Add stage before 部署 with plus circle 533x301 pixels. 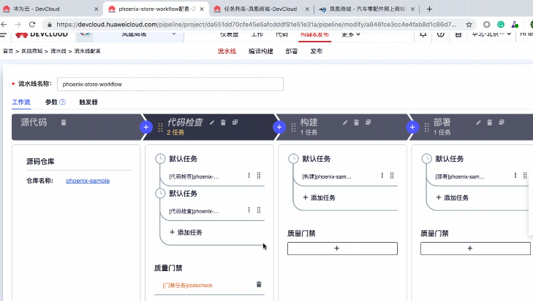click(x=412, y=127)
